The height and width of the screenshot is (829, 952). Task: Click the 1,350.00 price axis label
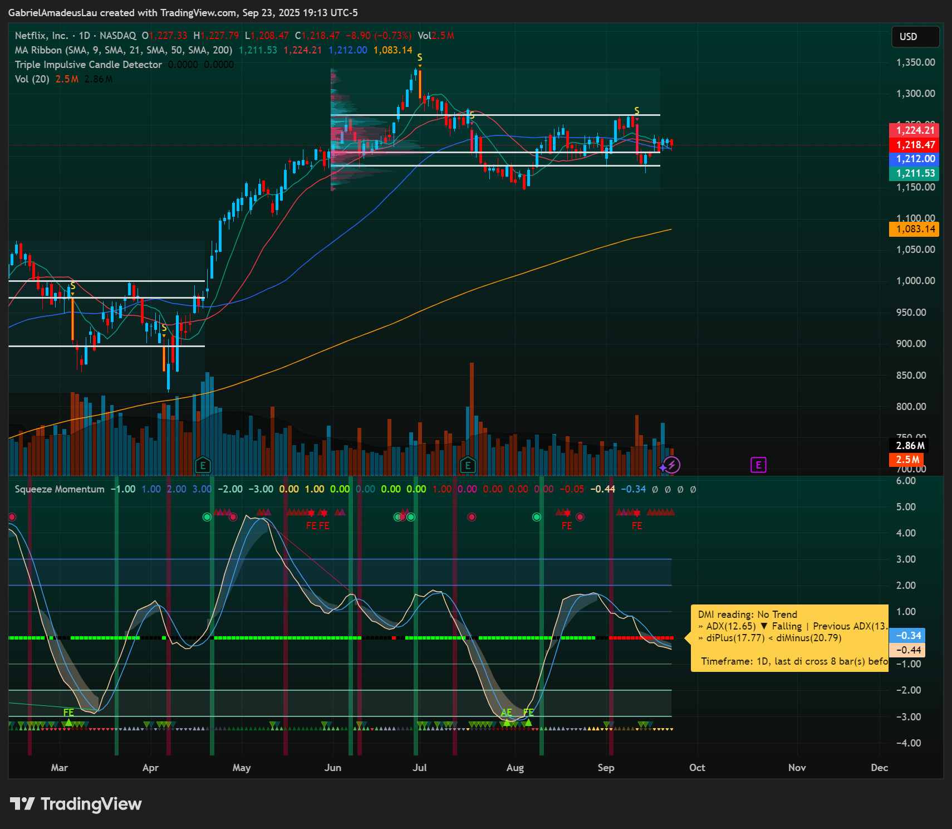pos(915,62)
